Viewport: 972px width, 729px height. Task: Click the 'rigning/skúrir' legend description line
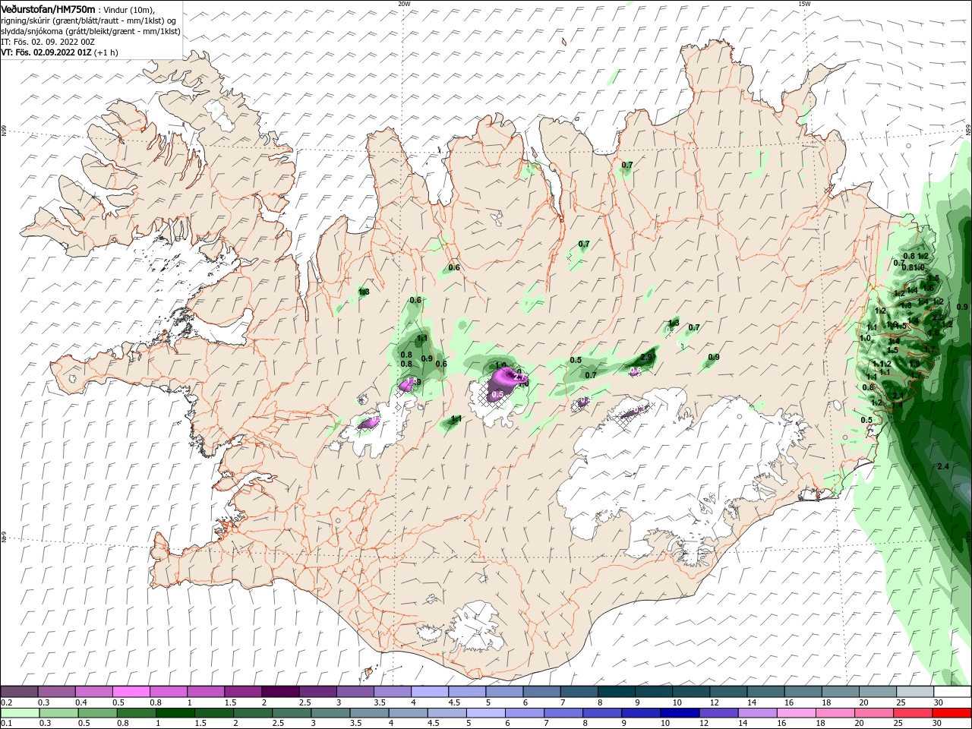coord(88,21)
